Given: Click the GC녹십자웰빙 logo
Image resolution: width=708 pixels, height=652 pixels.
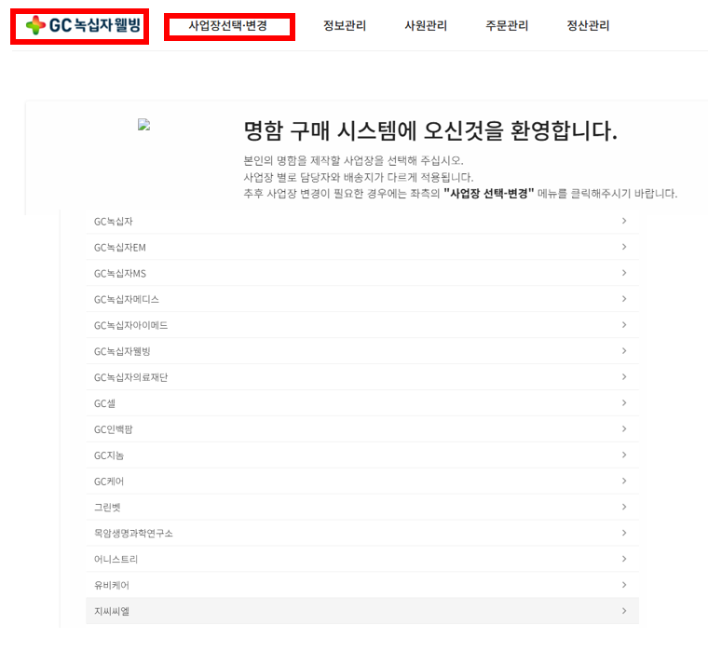Looking at the screenshot, I should (x=83, y=25).
